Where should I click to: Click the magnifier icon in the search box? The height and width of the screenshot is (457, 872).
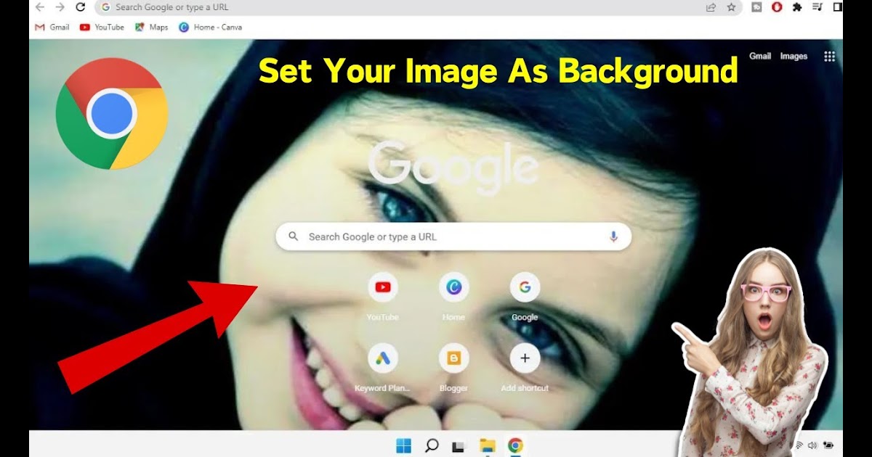(x=294, y=236)
